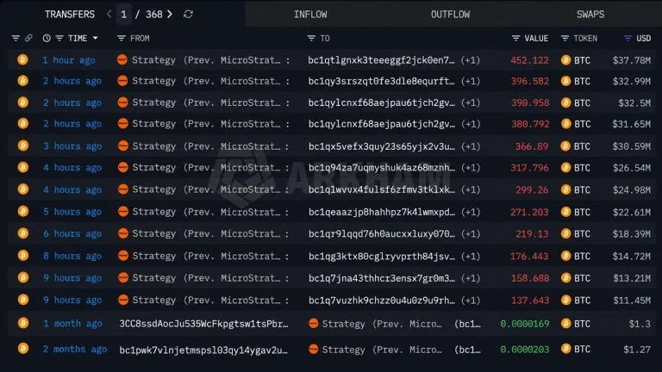Open the '3 hours ago' transaction link

pos(72,146)
